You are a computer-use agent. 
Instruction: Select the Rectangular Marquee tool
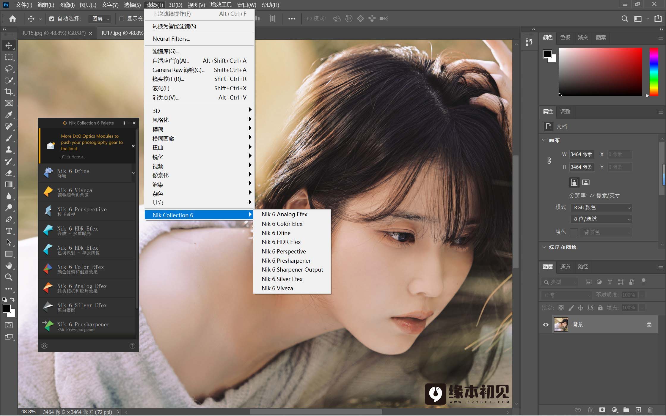pyautogui.click(x=9, y=57)
